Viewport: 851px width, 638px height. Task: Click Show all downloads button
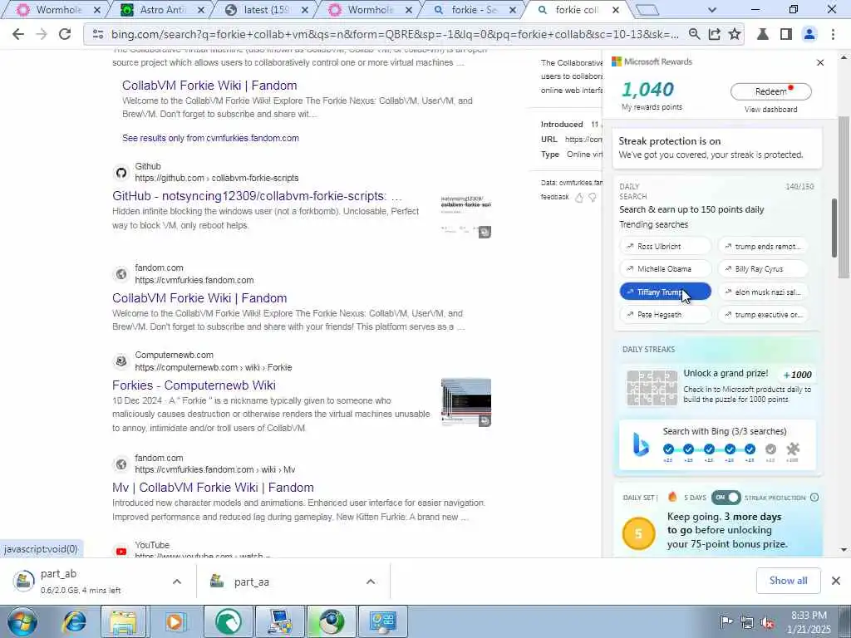788,581
